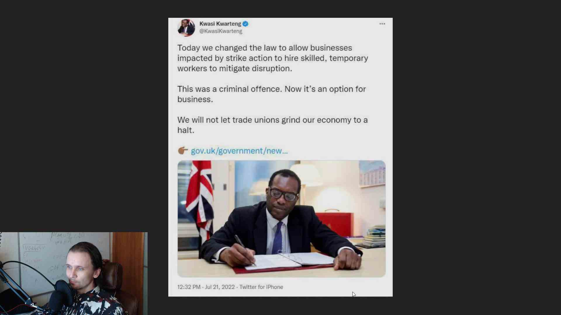Open Kwasi Kwarteng's profile avatar picture
The image size is (561, 315).
[186, 28]
